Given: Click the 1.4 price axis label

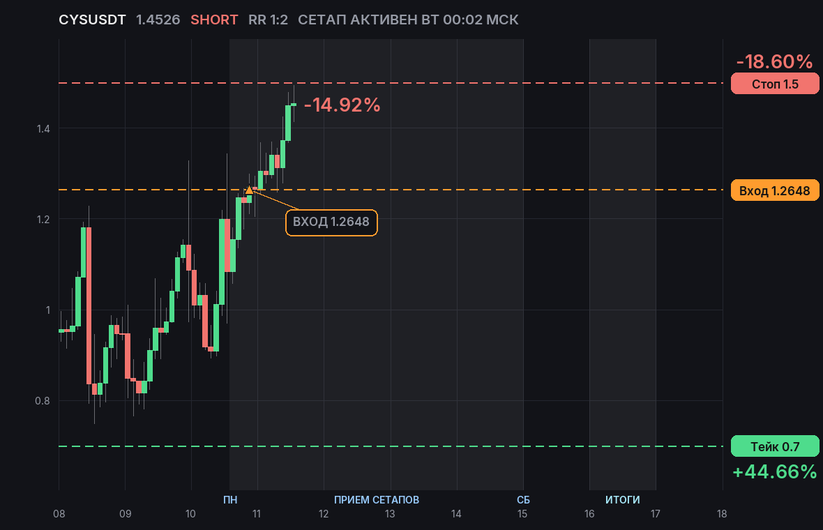Looking at the screenshot, I should pyautogui.click(x=43, y=128).
